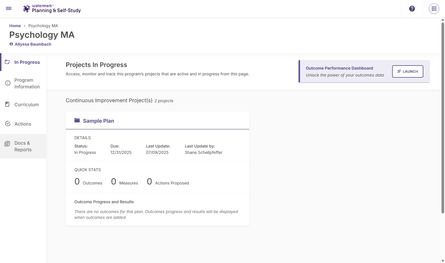
Task: Click the last update date 07/09/2025
Action: 157,152
